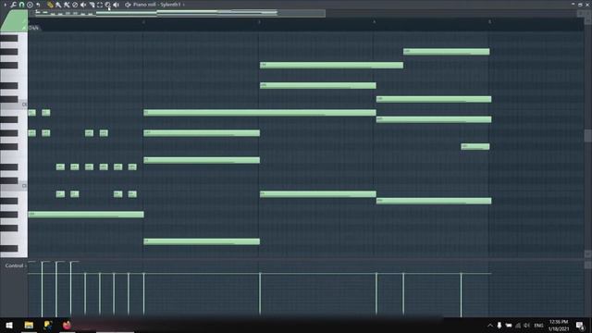
Task: Show hidden system tray icons chevron
Action: pos(490,326)
